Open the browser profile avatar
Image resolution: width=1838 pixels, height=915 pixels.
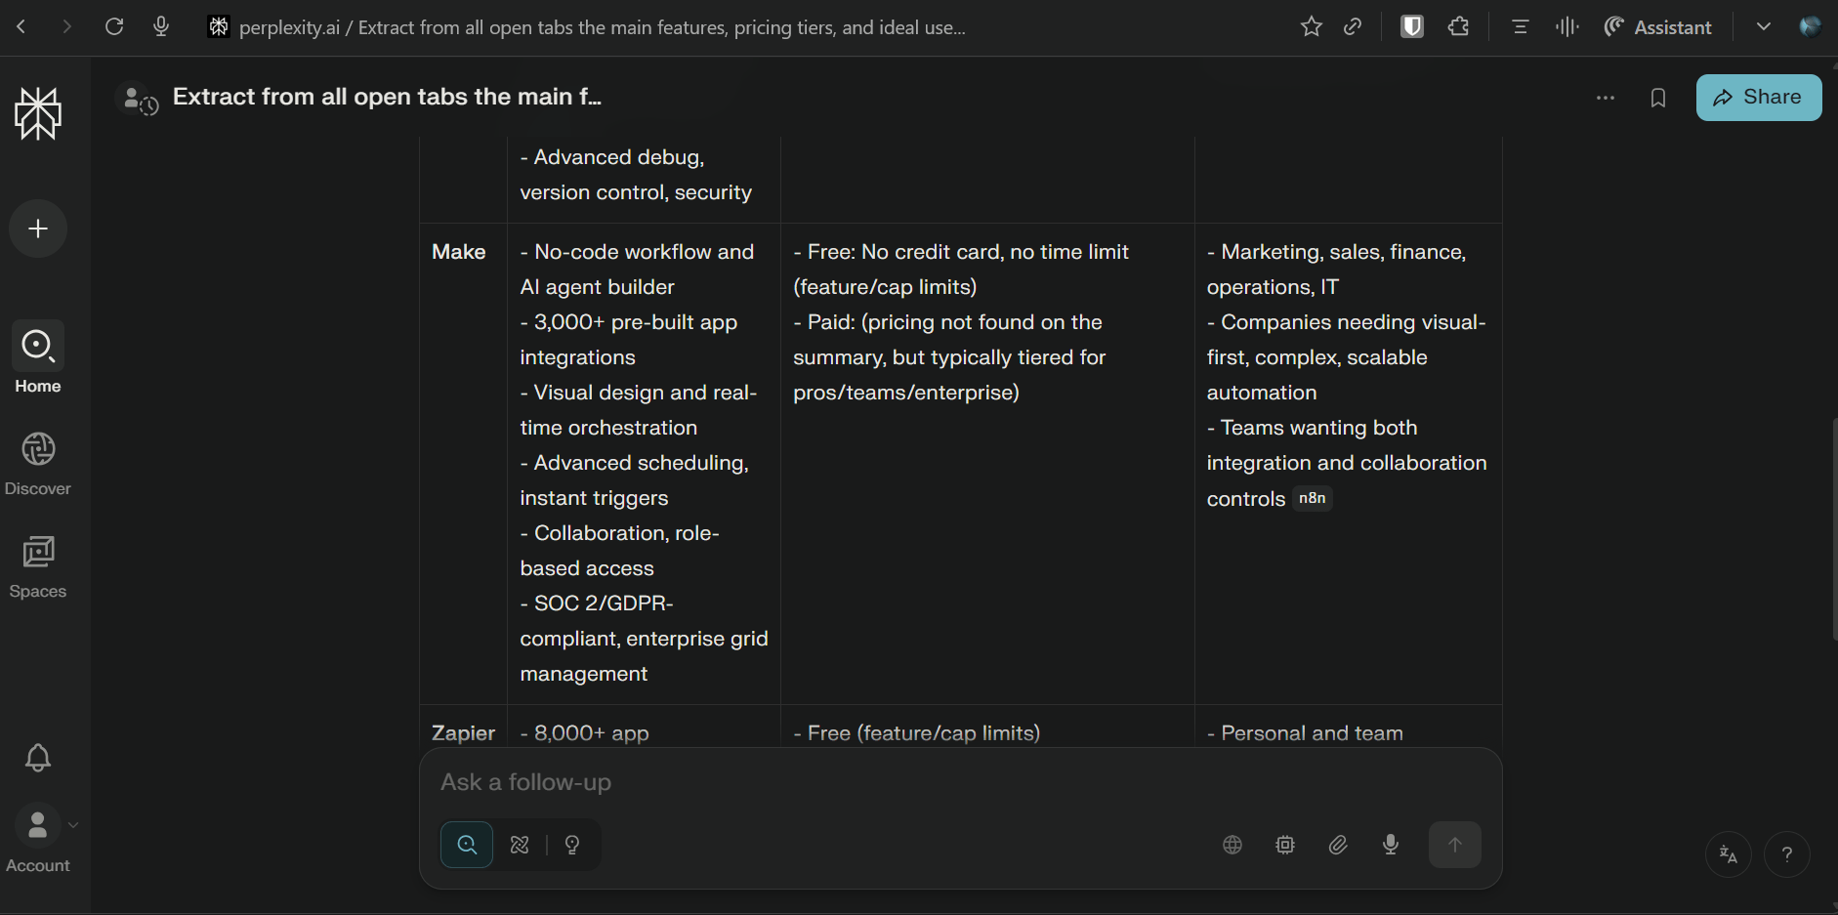pyautogui.click(x=1811, y=27)
